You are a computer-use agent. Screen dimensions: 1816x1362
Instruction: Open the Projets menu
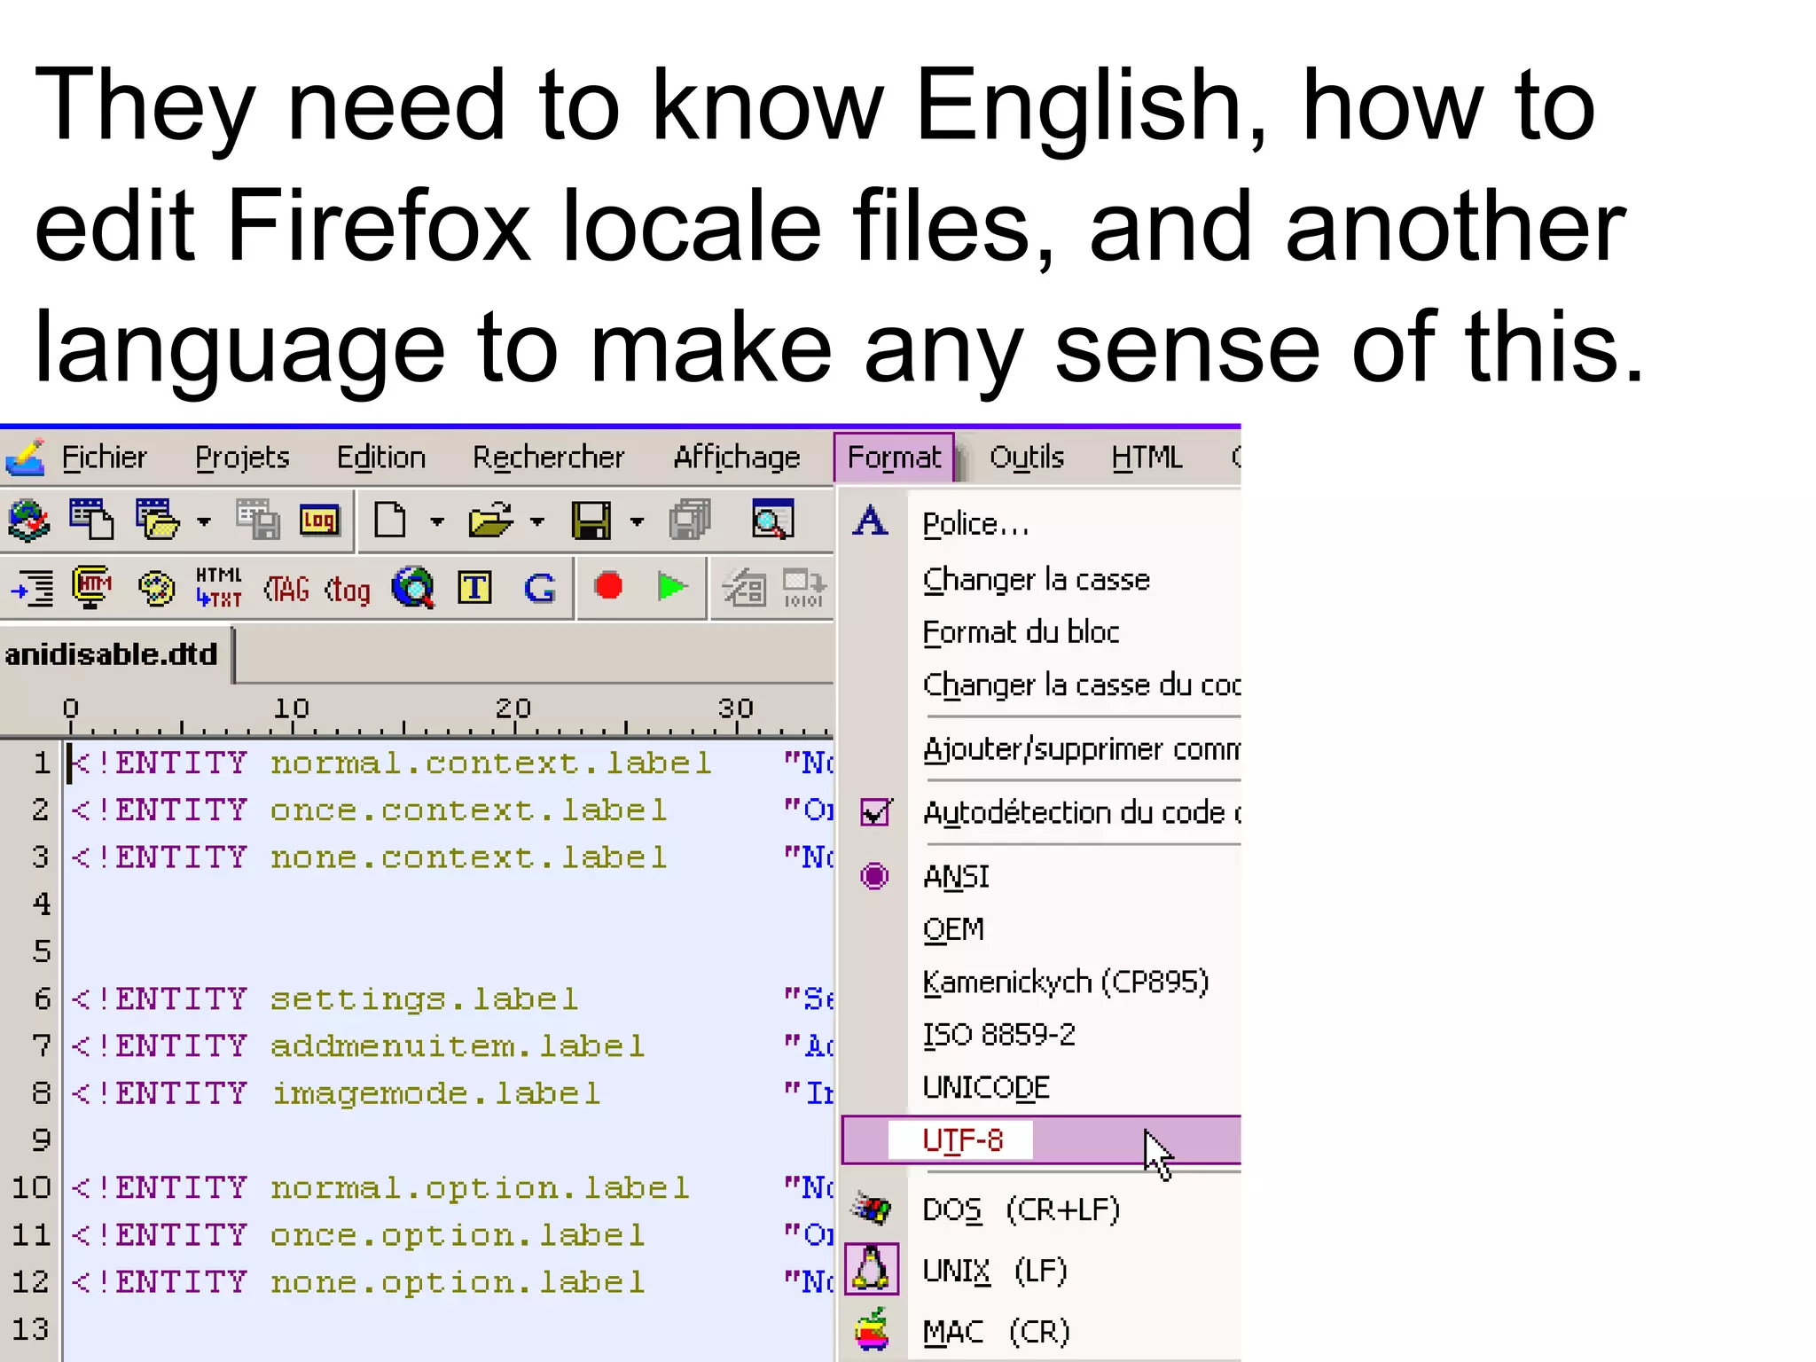click(x=242, y=458)
